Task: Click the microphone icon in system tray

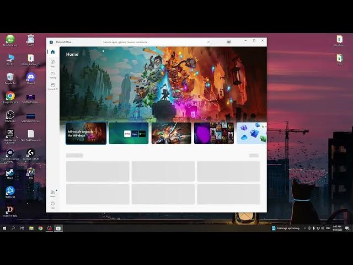Action: tap(314, 228)
